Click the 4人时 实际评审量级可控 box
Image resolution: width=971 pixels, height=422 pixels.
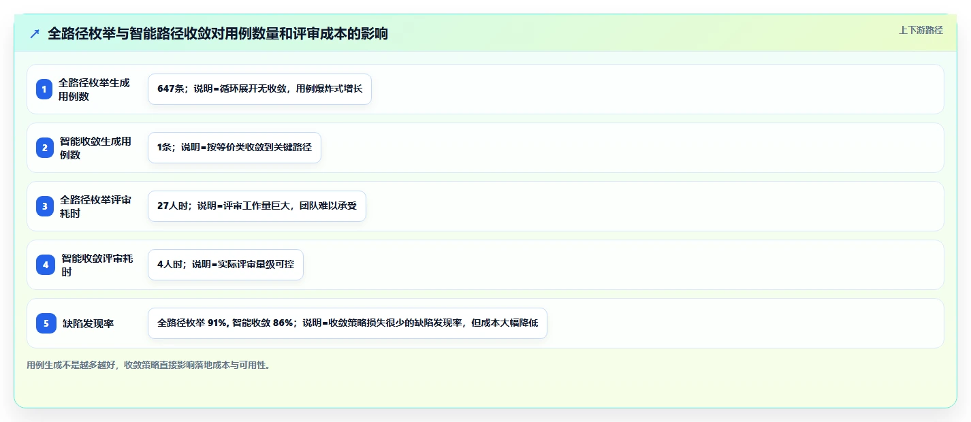click(x=225, y=265)
